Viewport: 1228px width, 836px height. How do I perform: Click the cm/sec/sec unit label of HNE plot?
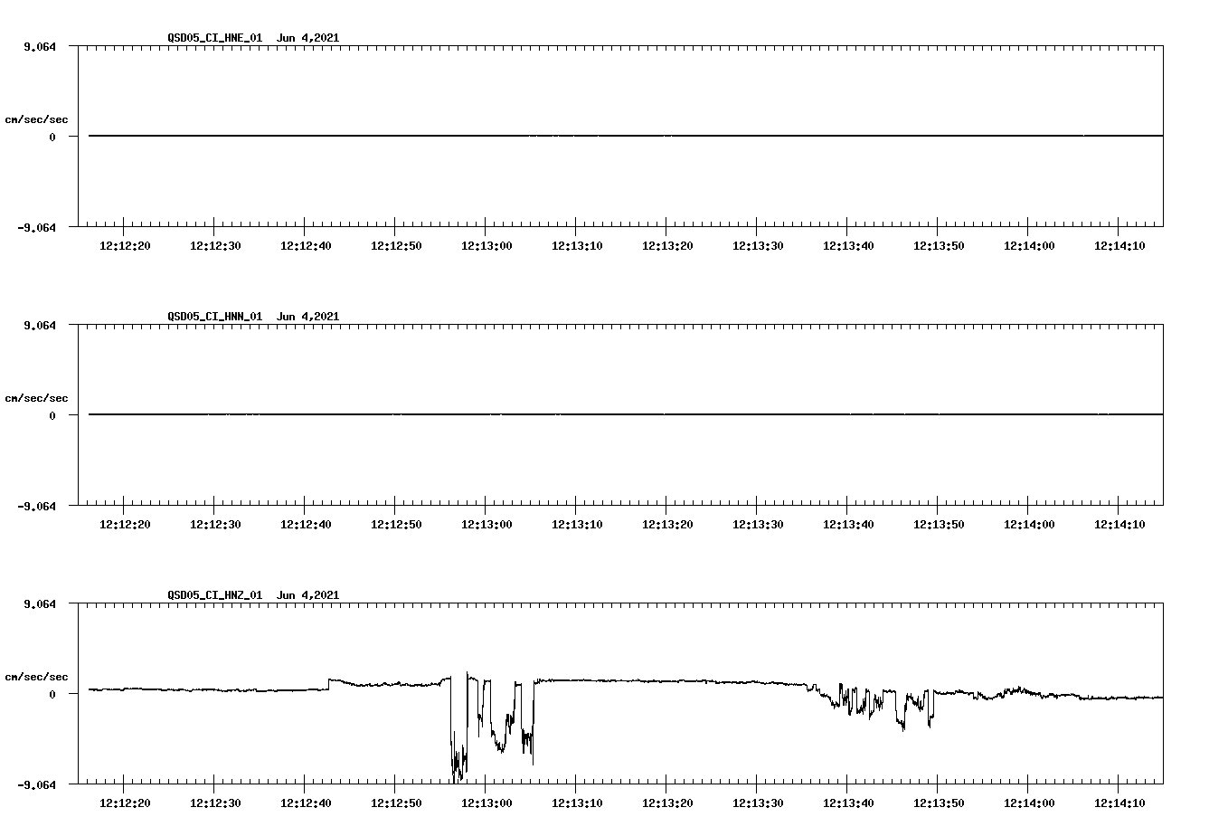[36, 119]
